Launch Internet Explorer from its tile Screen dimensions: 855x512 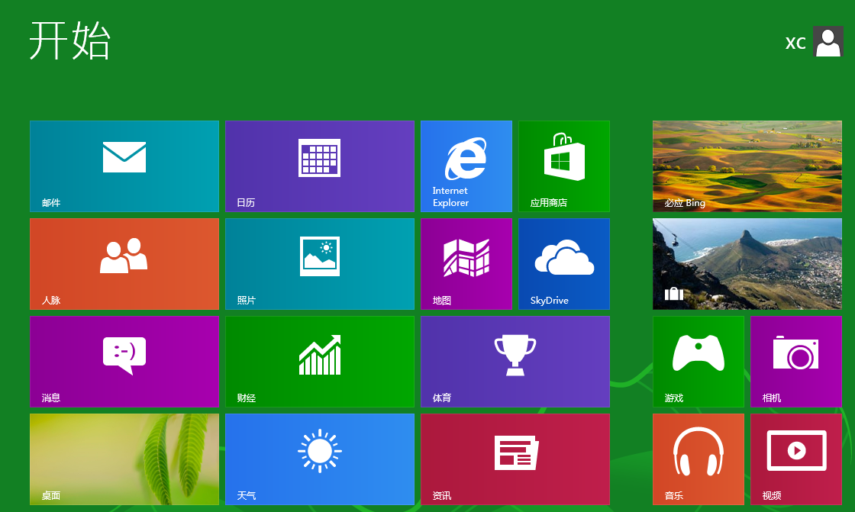tap(466, 166)
